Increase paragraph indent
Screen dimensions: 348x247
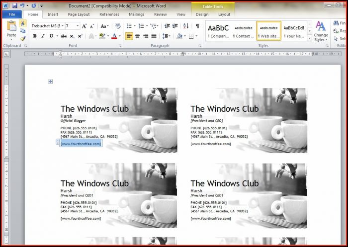[x=175, y=26]
